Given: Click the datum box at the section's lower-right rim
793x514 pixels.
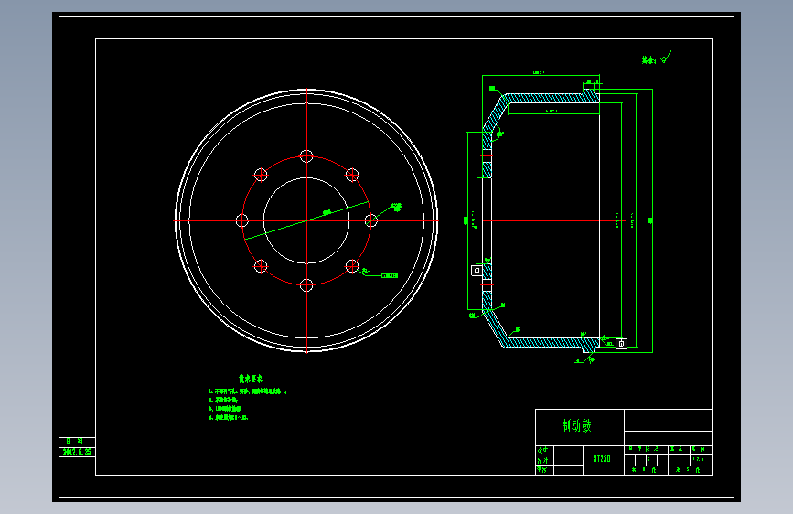Looking at the screenshot, I should tap(622, 344).
